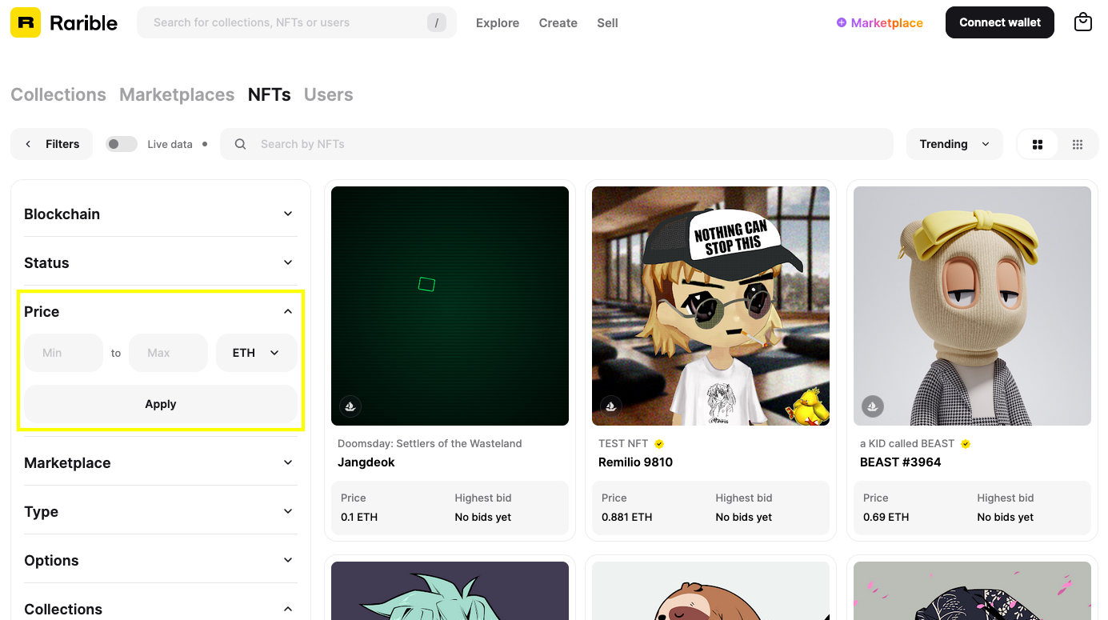Viewport: 1108px width, 620px height.
Task: Expand the Type filter section
Action: 160,511
